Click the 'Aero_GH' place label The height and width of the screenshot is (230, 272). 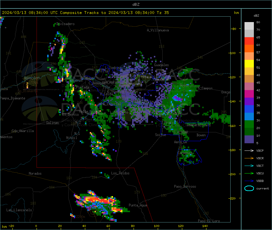pyautogui.click(x=180, y=142)
